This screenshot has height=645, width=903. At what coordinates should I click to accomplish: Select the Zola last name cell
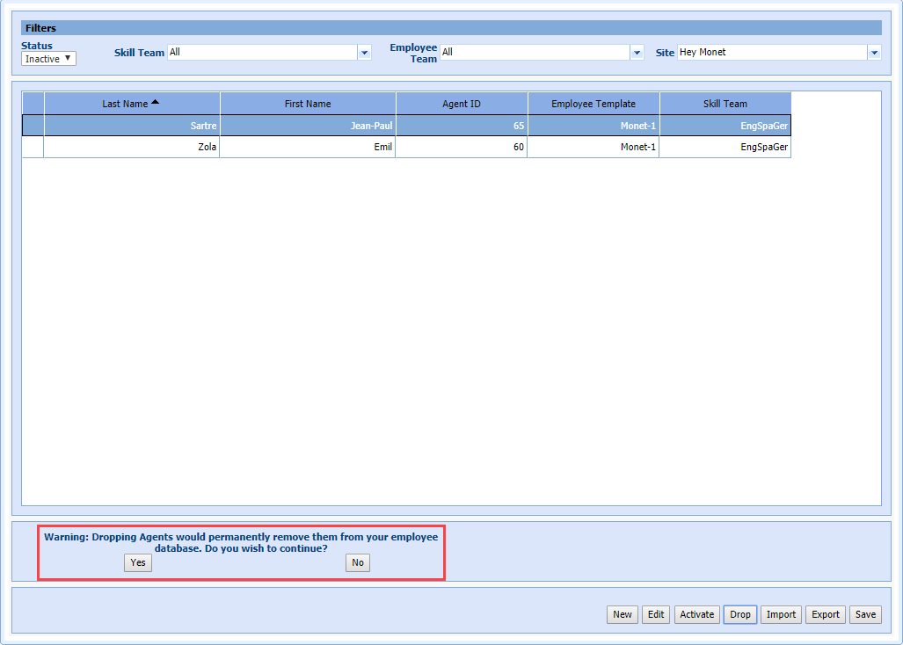[x=132, y=147]
